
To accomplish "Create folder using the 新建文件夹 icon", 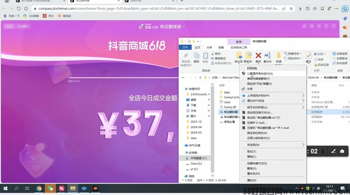I will pos(279,57).
